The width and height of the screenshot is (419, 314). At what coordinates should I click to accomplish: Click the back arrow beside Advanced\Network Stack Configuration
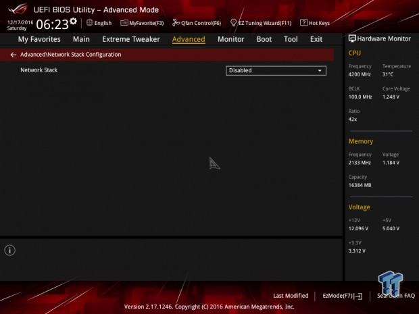[13, 55]
